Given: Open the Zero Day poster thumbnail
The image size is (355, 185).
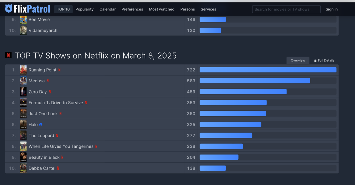Looking at the screenshot, I should (x=23, y=92).
